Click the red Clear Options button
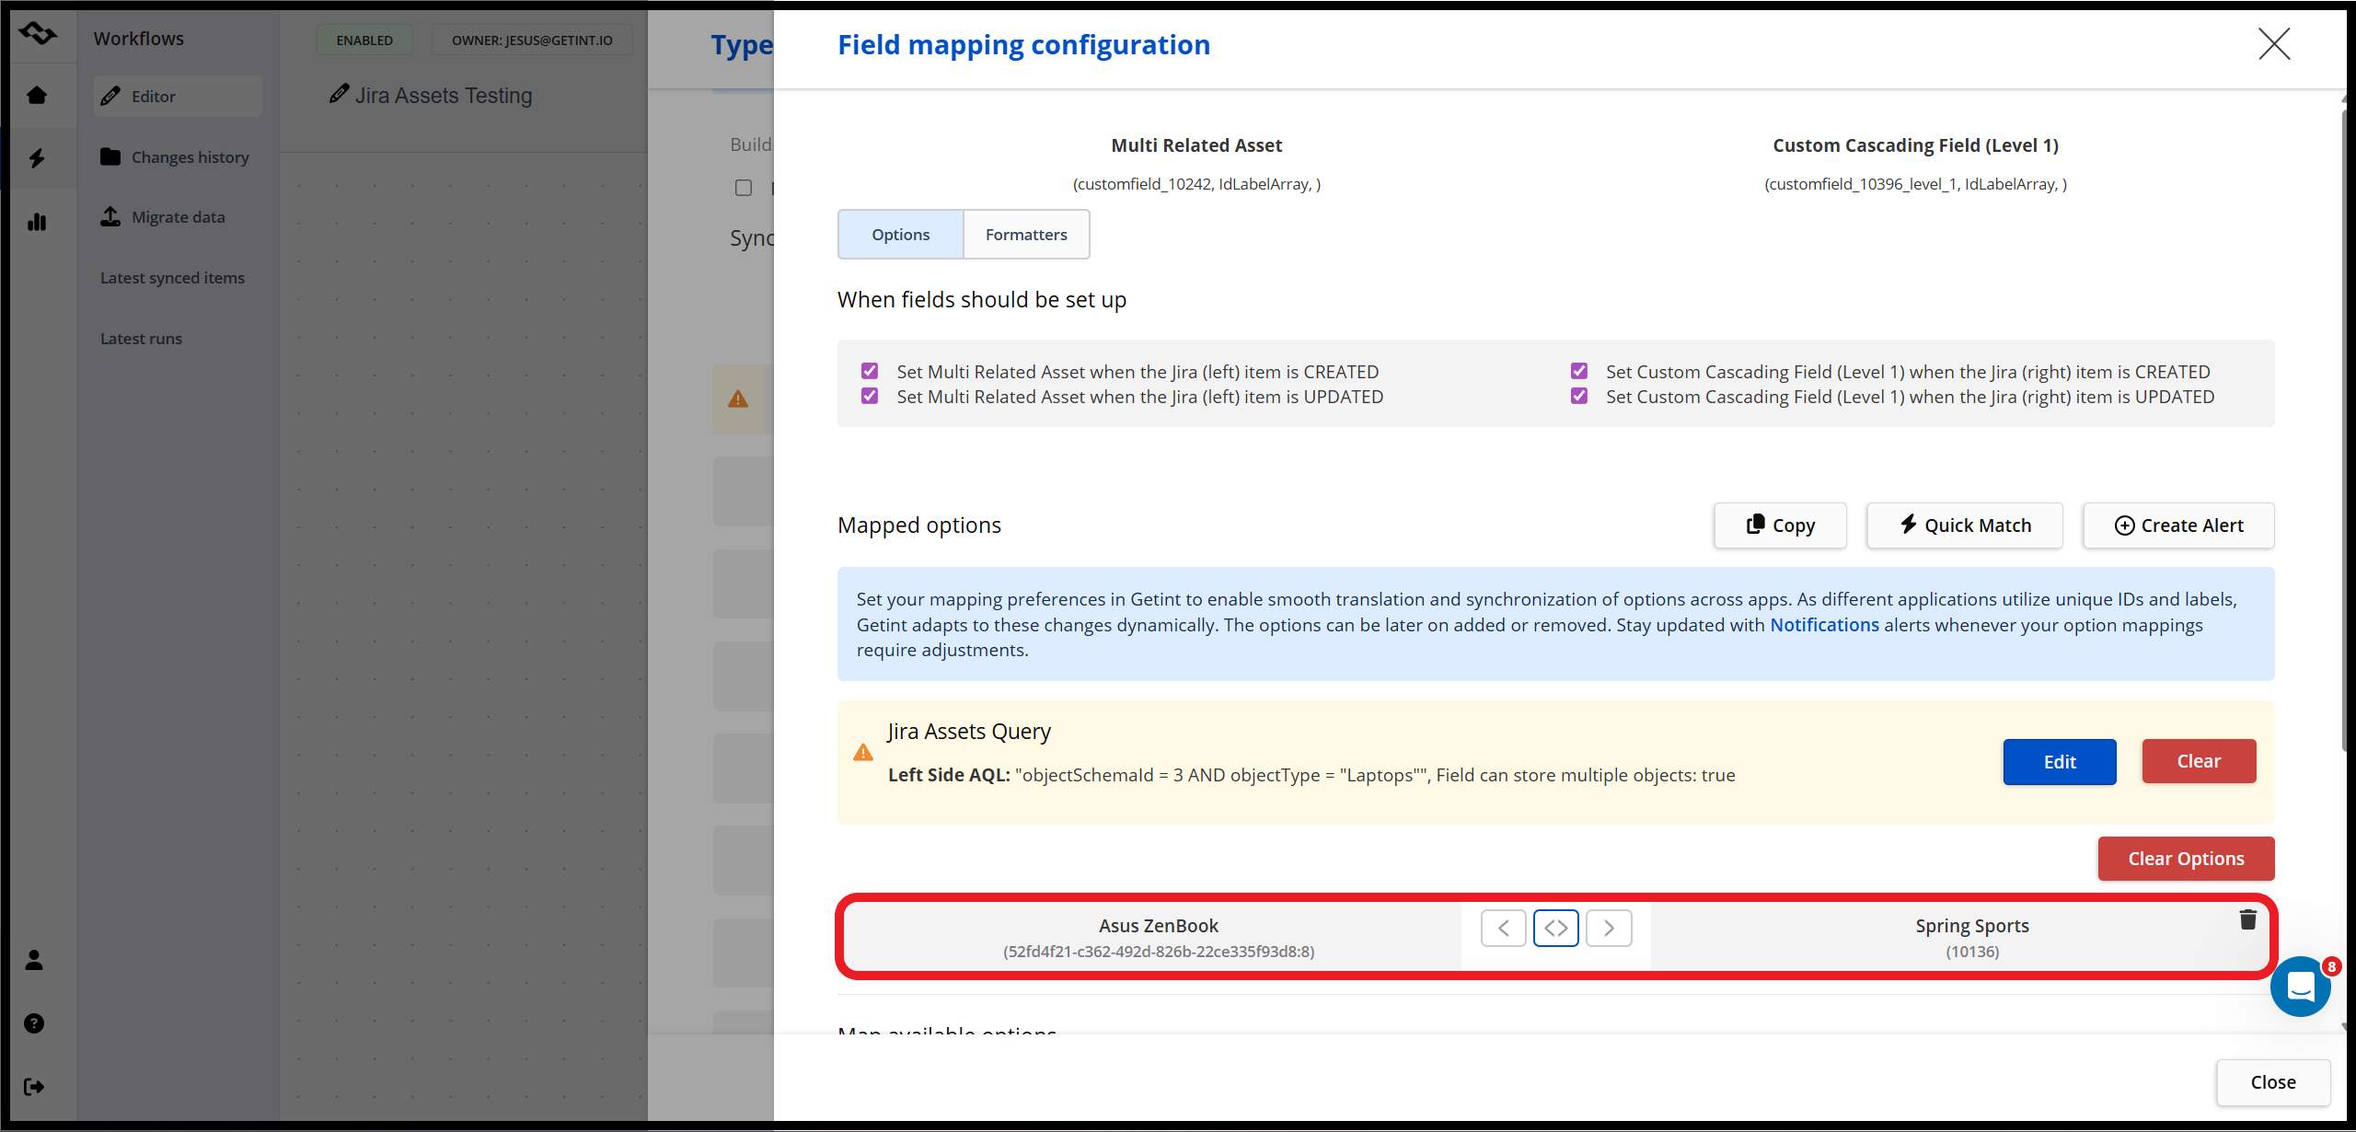 (x=2186, y=859)
